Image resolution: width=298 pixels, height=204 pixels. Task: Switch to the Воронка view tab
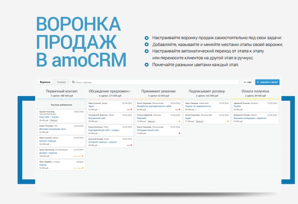pos(45,82)
